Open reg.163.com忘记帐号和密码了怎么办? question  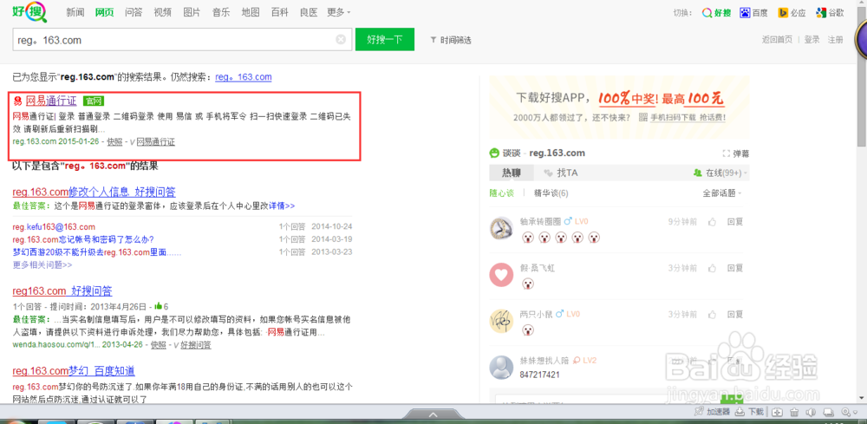[x=83, y=238]
